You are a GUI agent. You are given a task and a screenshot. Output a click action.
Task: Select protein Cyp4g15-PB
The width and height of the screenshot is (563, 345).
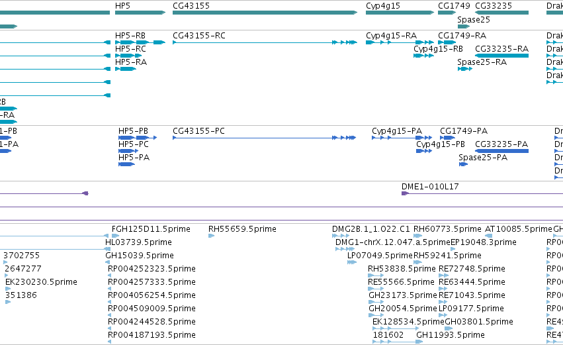pyautogui.click(x=440, y=144)
